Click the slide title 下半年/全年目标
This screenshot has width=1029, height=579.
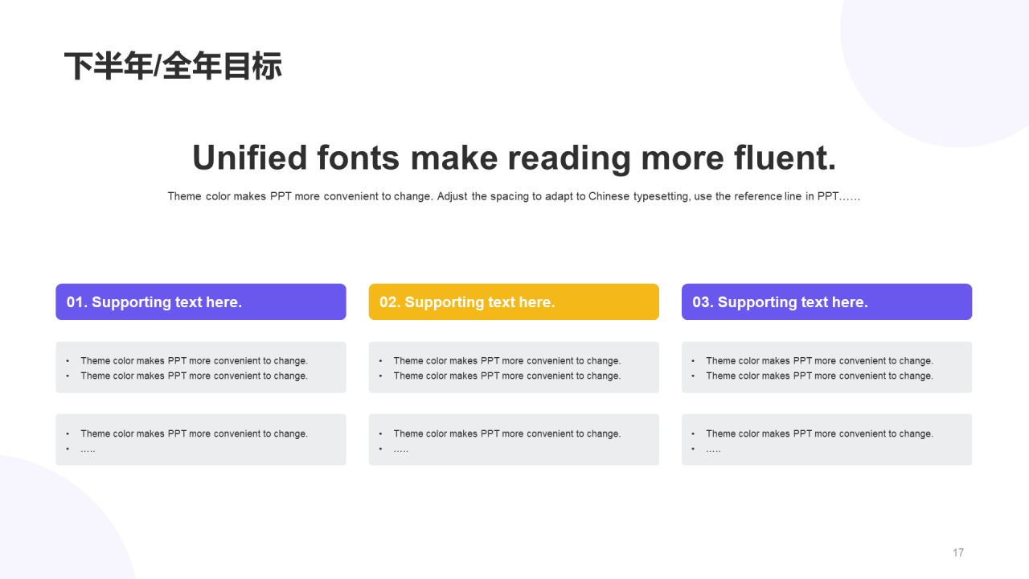(x=173, y=67)
